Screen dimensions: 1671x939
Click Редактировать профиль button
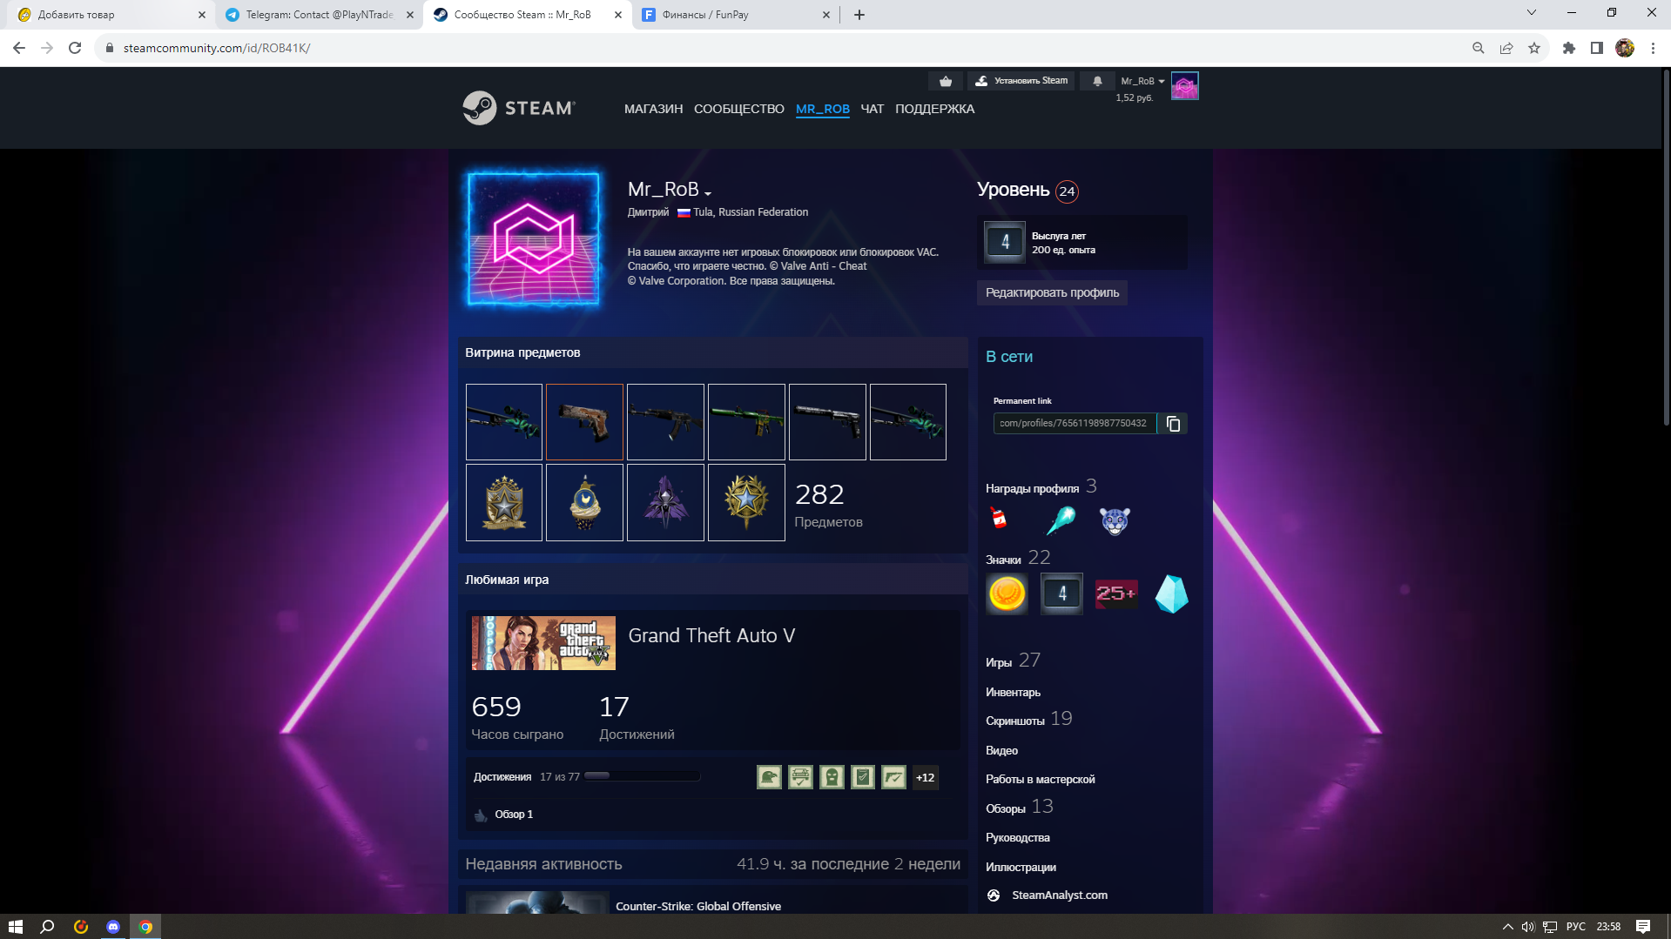coord(1052,292)
